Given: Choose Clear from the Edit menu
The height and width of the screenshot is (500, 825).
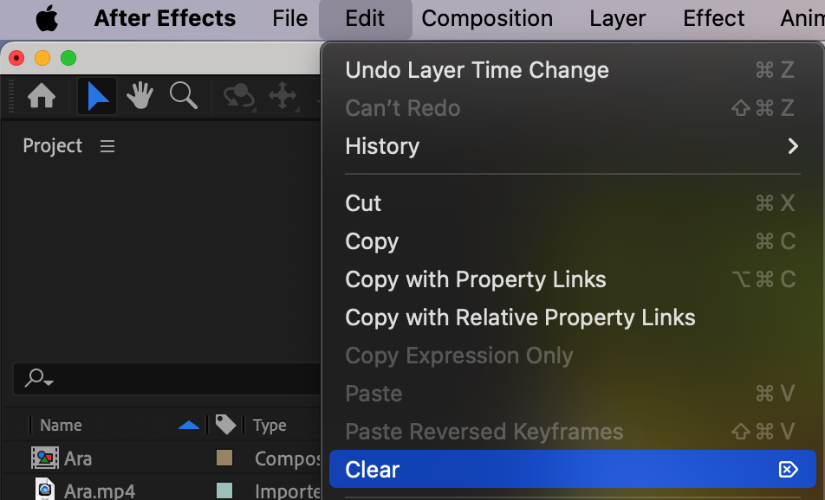Looking at the screenshot, I should pyautogui.click(x=373, y=470).
